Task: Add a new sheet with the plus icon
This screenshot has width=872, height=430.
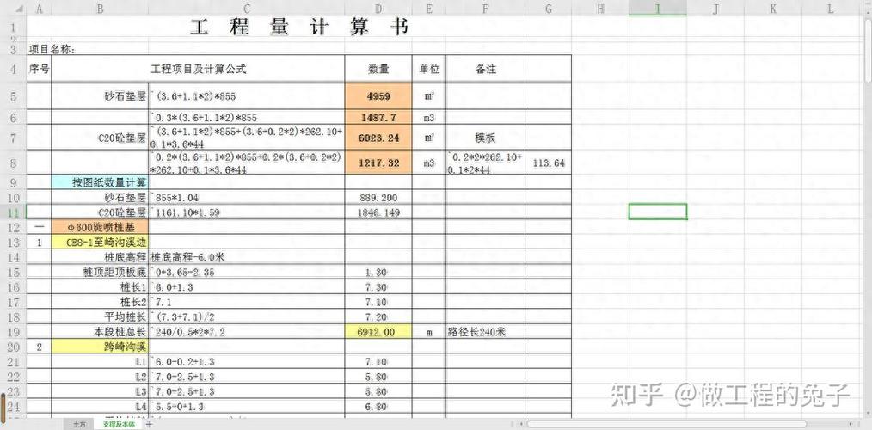Action: (149, 425)
